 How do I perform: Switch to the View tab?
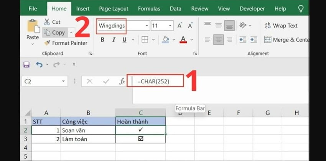[224, 9]
